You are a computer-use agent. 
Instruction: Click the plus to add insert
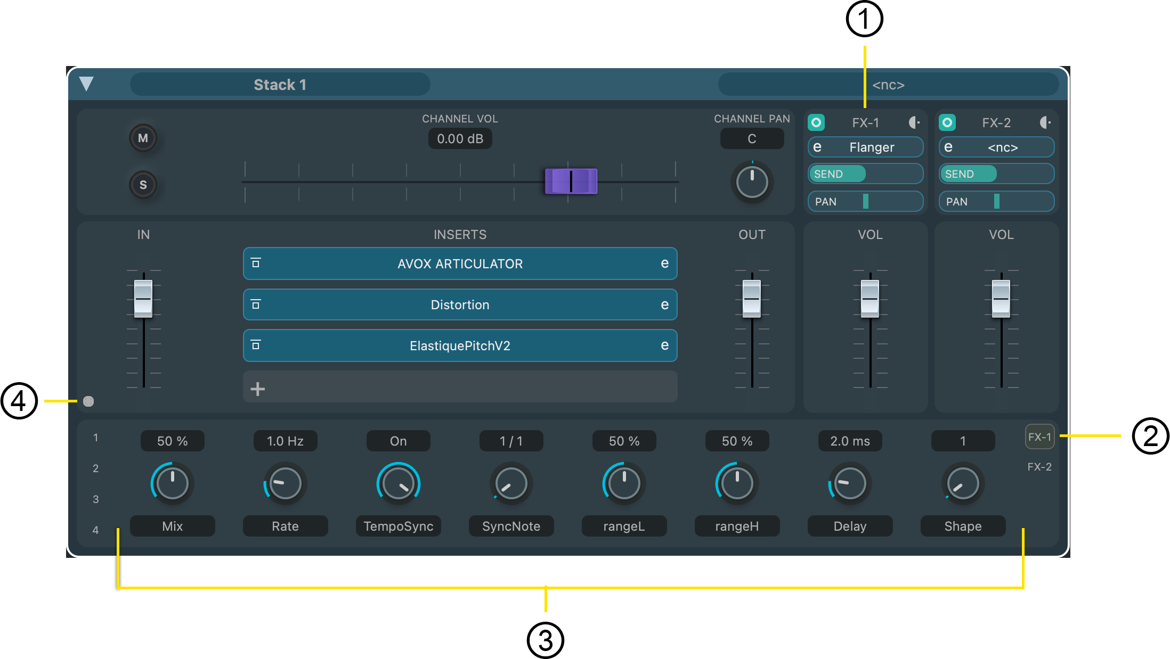point(258,389)
